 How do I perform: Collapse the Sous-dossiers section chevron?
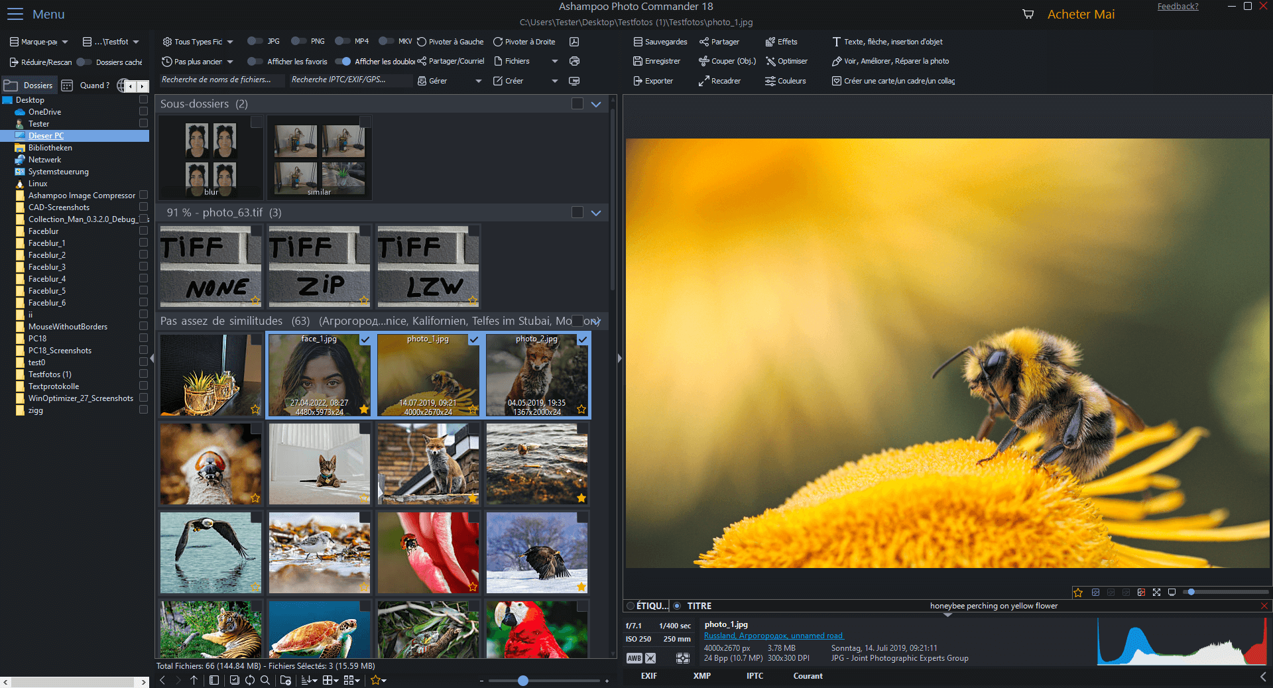click(x=596, y=104)
